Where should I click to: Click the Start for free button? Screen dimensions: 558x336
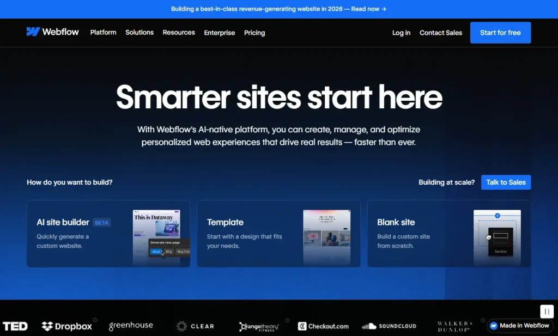click(500, 32)
